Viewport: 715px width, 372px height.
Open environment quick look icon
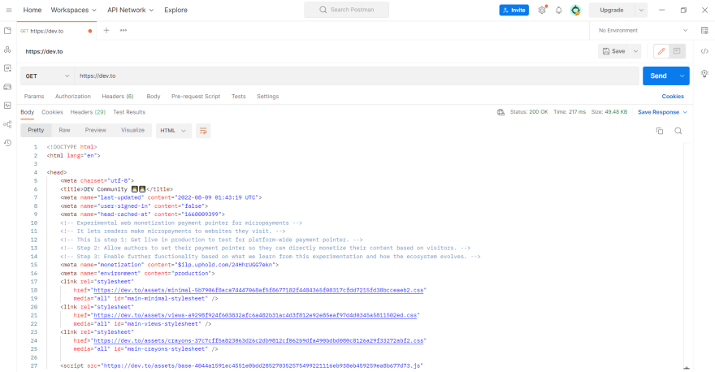[x=704, y=31]
